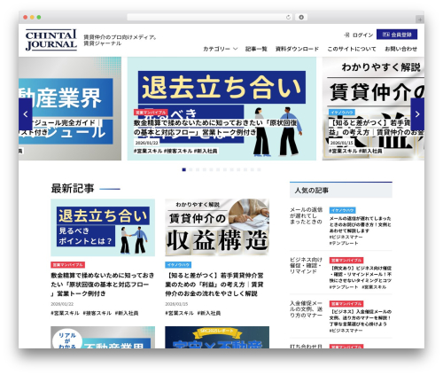Open 【知ると差がつく】若手賃貸仲介 article title
Image resolution: width=443 pixels, height=375 pixels.
[214, 285]
